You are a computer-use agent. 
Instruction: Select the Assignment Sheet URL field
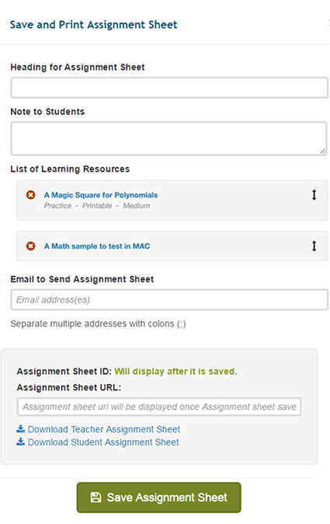159,407
